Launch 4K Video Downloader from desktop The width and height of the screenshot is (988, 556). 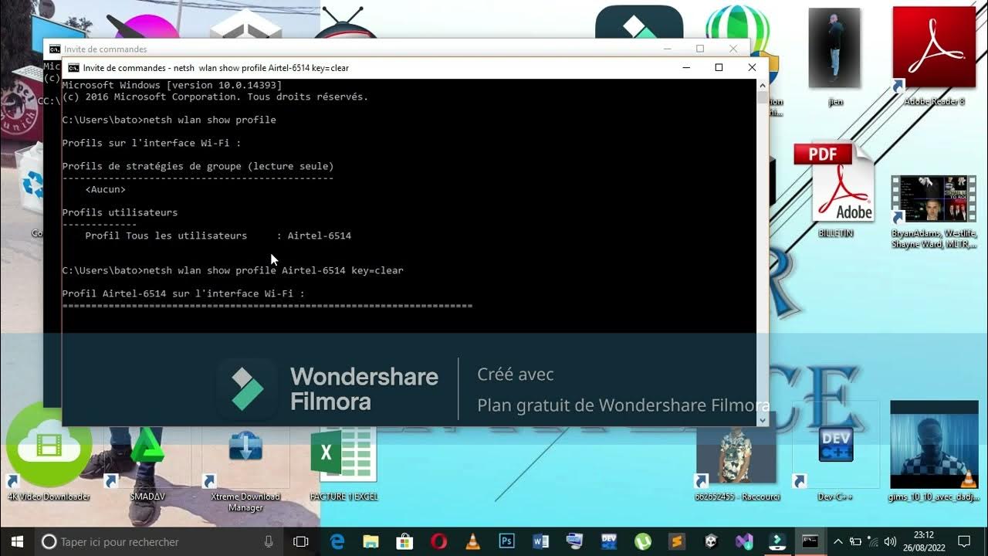[x=49, y=452]
